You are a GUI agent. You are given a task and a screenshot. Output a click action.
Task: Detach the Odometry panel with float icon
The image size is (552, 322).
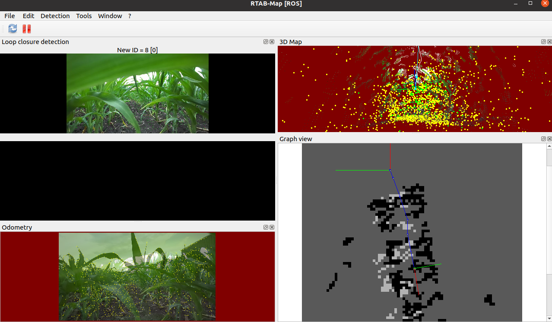tap(266, 227)
